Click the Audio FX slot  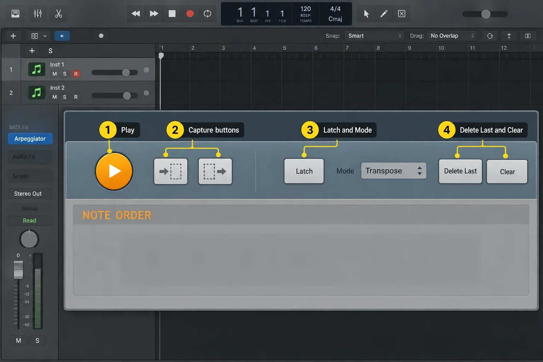pyautogui.click(x=30, y=157)
